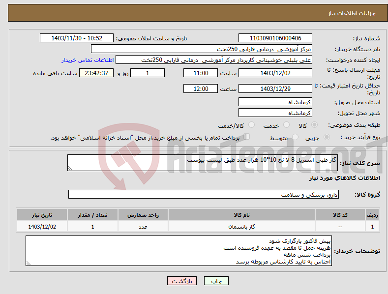This screenshot has height=294, width=388.
Task: Select the متوسط purchase type radio
Action: pos(295,137)
